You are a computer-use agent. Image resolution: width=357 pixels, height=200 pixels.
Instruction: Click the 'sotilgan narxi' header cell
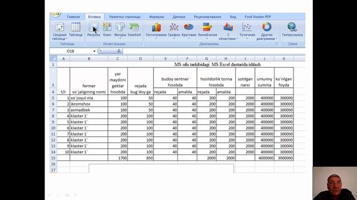[245, 78]
